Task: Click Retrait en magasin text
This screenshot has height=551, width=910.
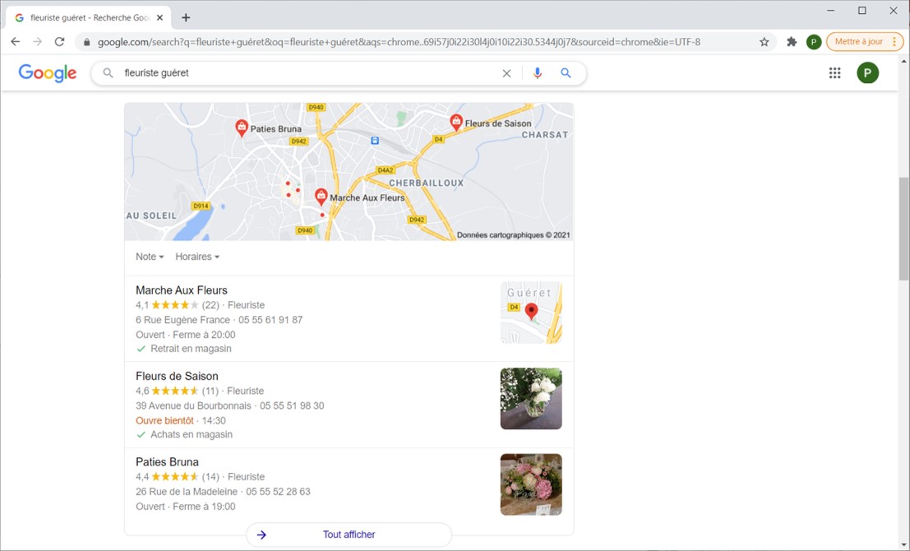Action: pos(191,349)
